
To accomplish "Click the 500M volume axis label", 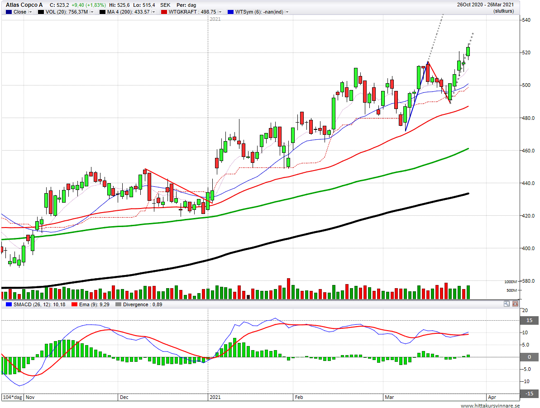I will pos(512,290).
